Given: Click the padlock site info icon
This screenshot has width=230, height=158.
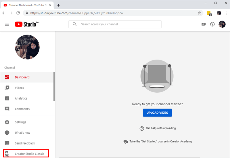Looking at the screenshot, I should click(x=27, y=13).
